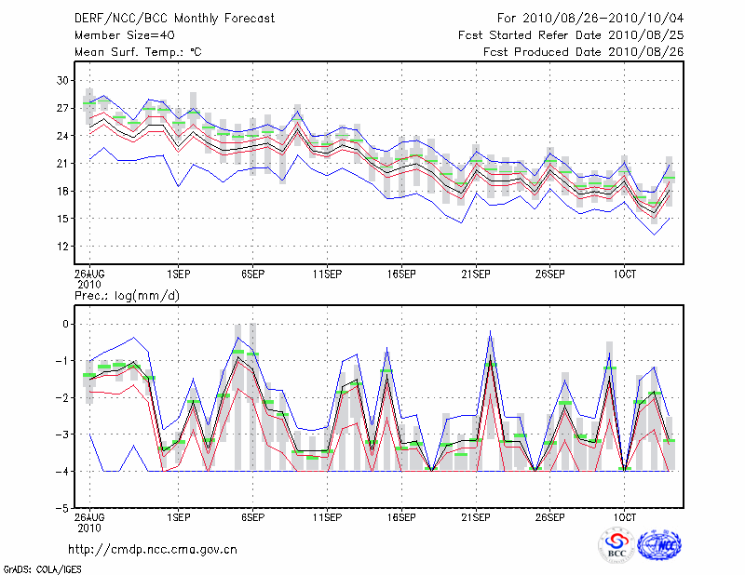Select 21SEP tick on precipitation chart axis

click(476, 515)
